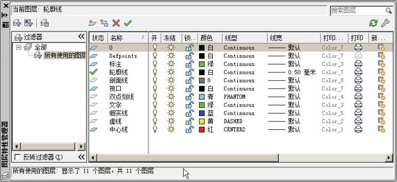Turn off 虚线 layer light bulb
The width and height of the screenshot is (397, 182).
coord(155,121)
